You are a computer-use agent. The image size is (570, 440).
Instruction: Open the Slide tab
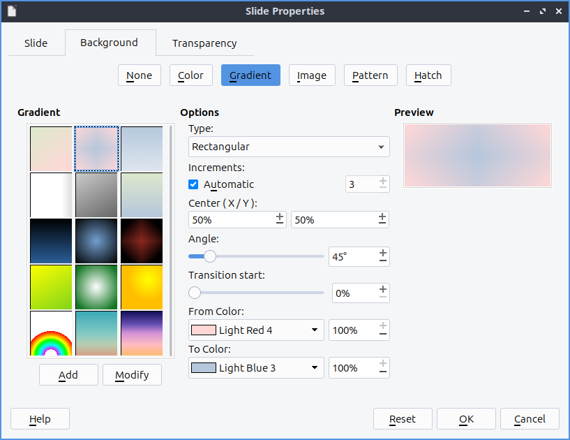coord(36,43)
